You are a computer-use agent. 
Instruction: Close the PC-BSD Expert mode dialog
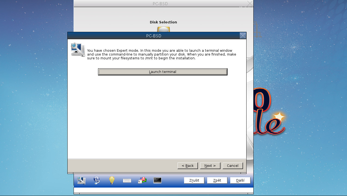[243, 35]
